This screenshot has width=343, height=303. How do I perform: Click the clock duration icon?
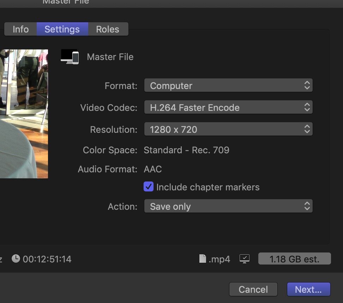coord(16,259)
